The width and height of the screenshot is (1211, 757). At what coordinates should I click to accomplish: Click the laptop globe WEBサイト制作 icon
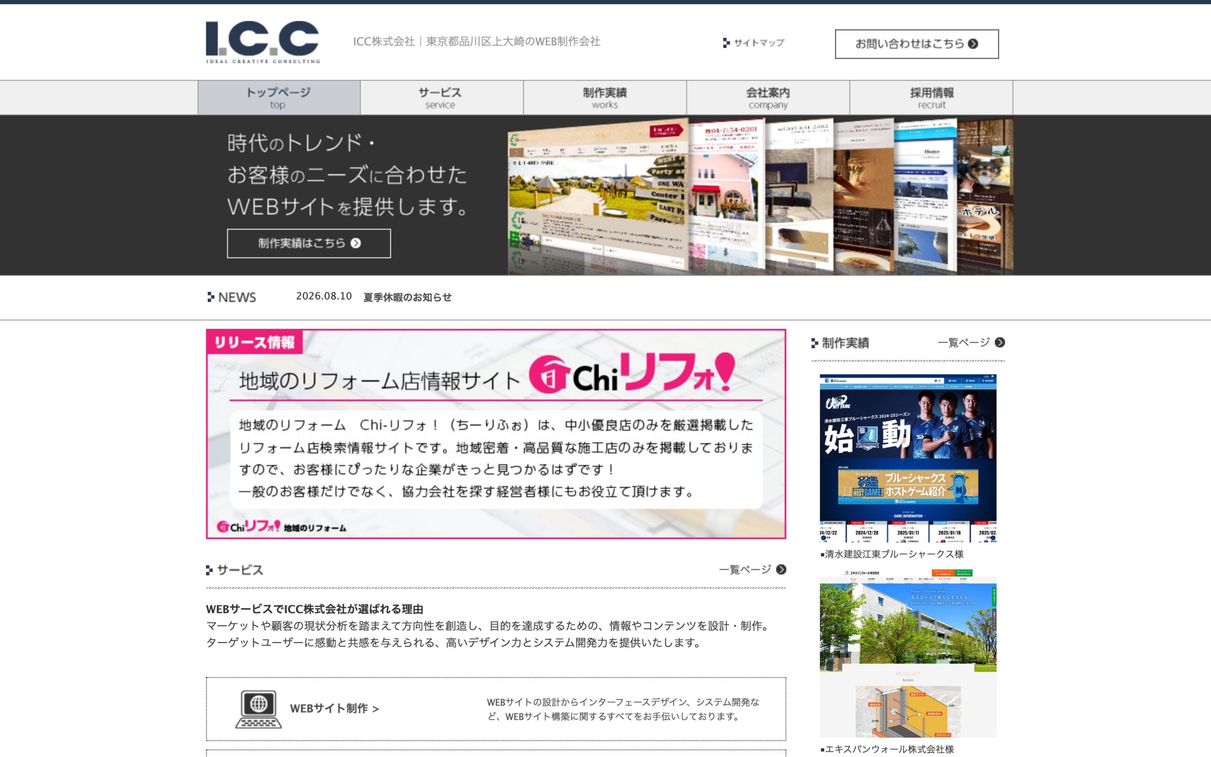pos(259,709)
